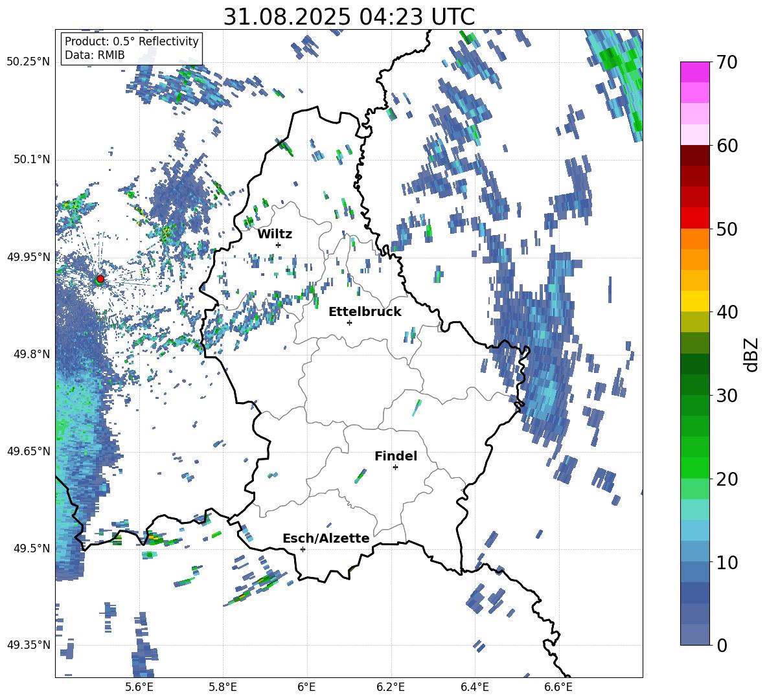Click the Esch/Alzette station cross marker

[x=303, y=549]
